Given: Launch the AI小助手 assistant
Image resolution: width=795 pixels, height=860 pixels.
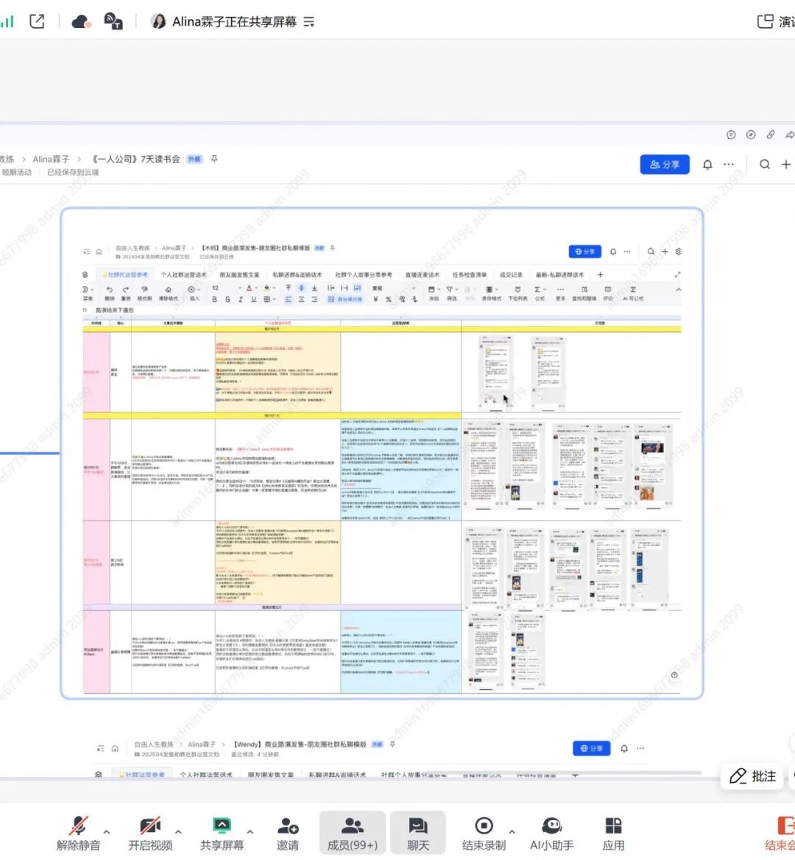Looking at the screenshot, I should point(551,833).
